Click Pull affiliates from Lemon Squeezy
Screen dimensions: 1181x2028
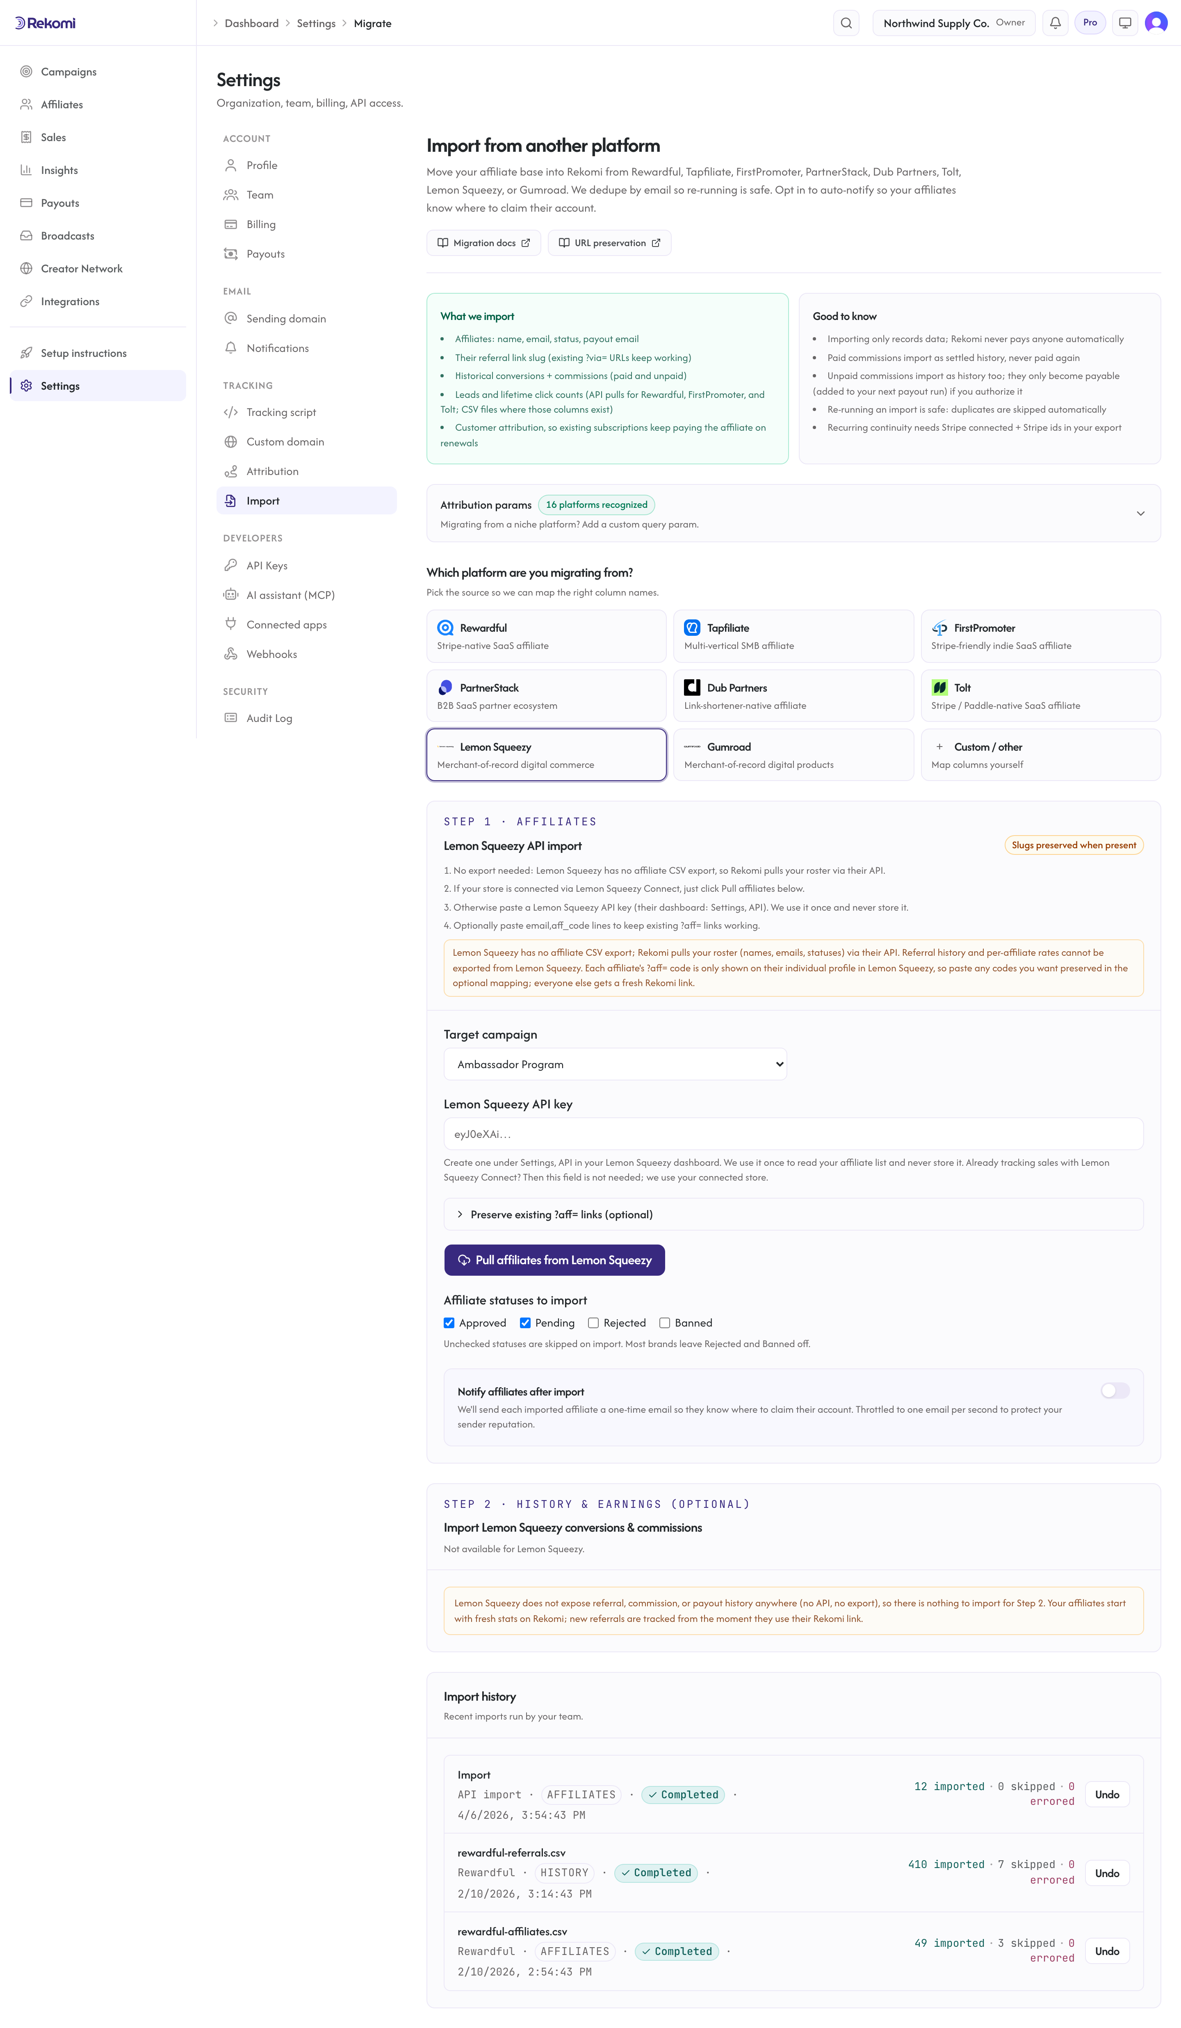[554, 1260]
